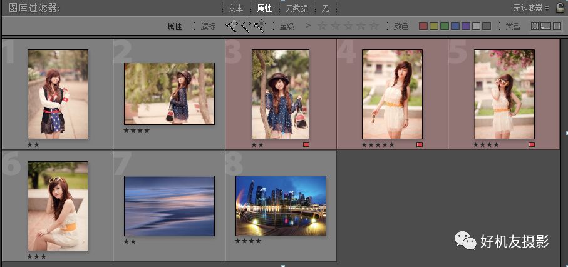Filter by virtual copies type icon
The height and width of the screenshot is (267, 568).
[545, 26]
